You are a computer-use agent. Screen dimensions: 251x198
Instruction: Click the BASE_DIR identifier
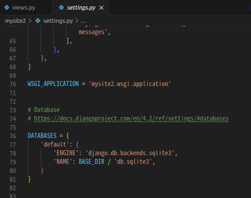click(92, 162)
